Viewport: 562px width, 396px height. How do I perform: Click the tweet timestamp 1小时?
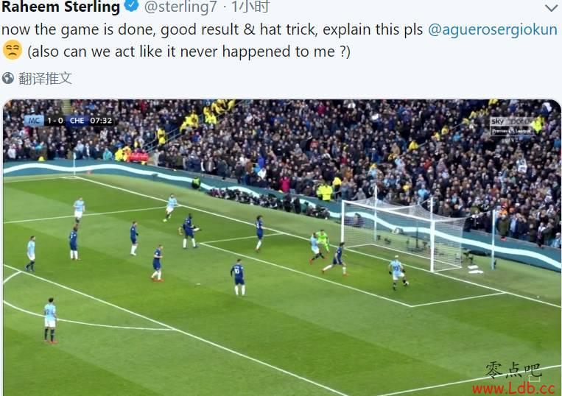250,7
